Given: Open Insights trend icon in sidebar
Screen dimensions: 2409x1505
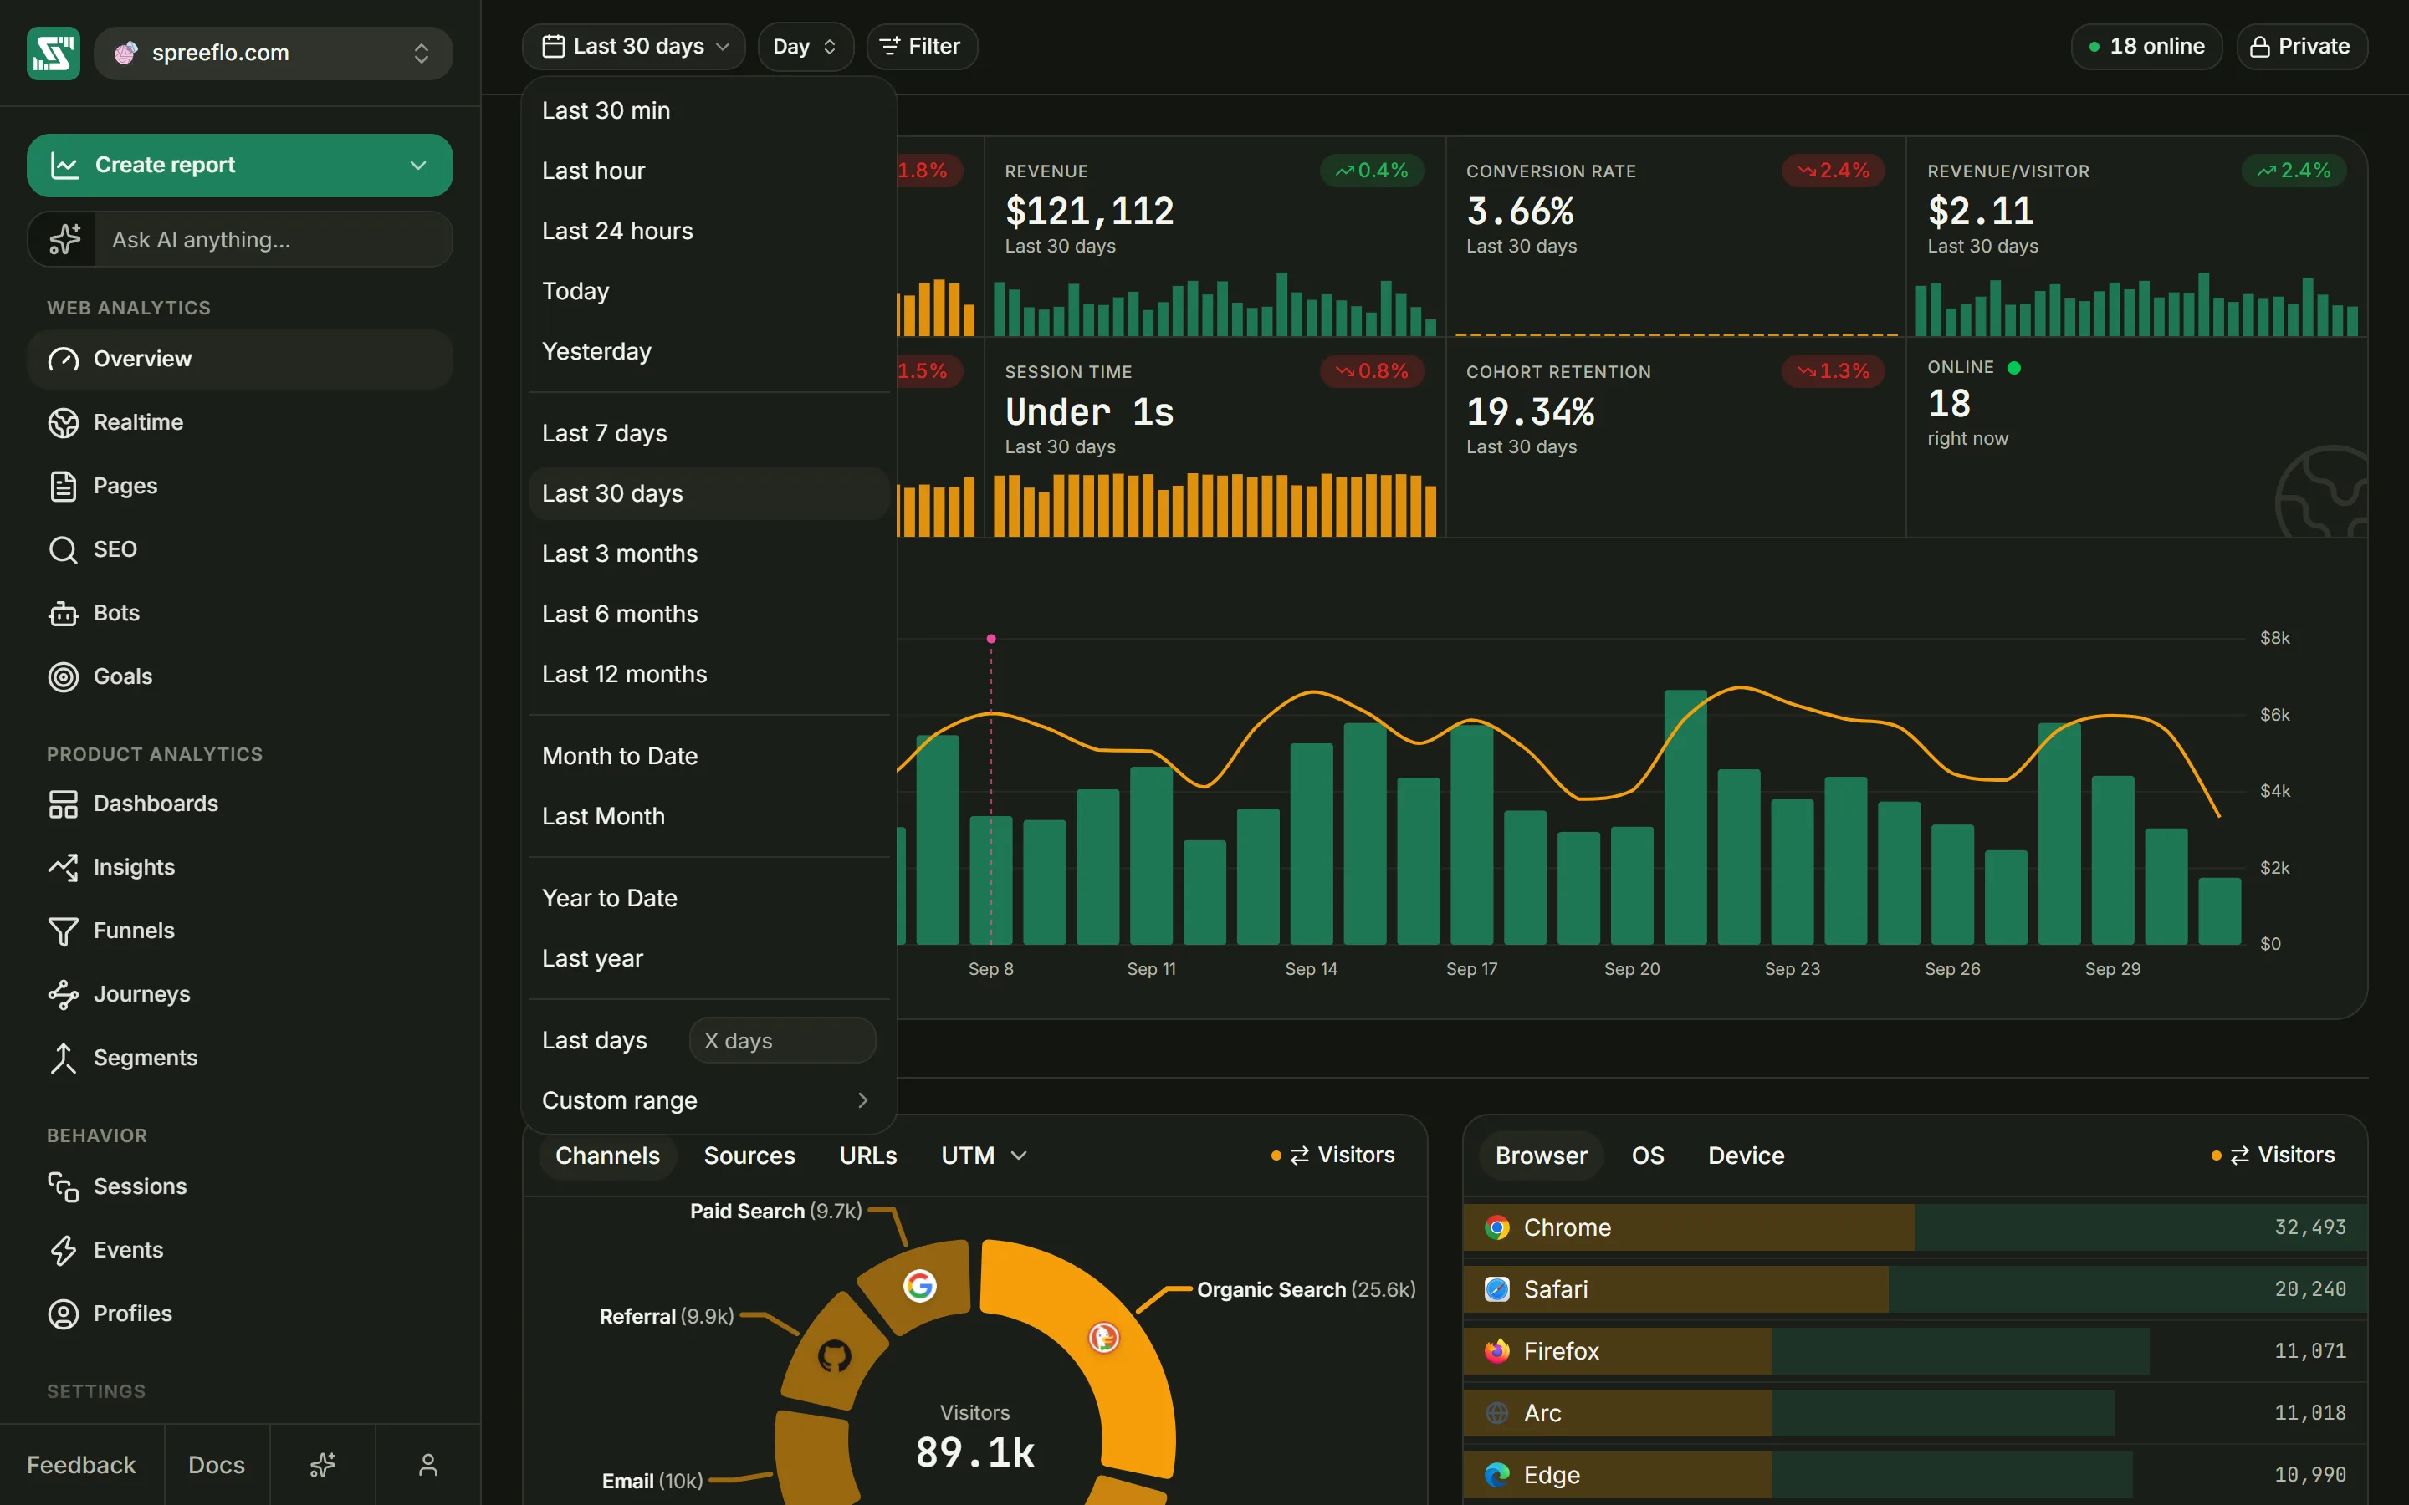Looking at the screenshot, I should click(63, 867).
